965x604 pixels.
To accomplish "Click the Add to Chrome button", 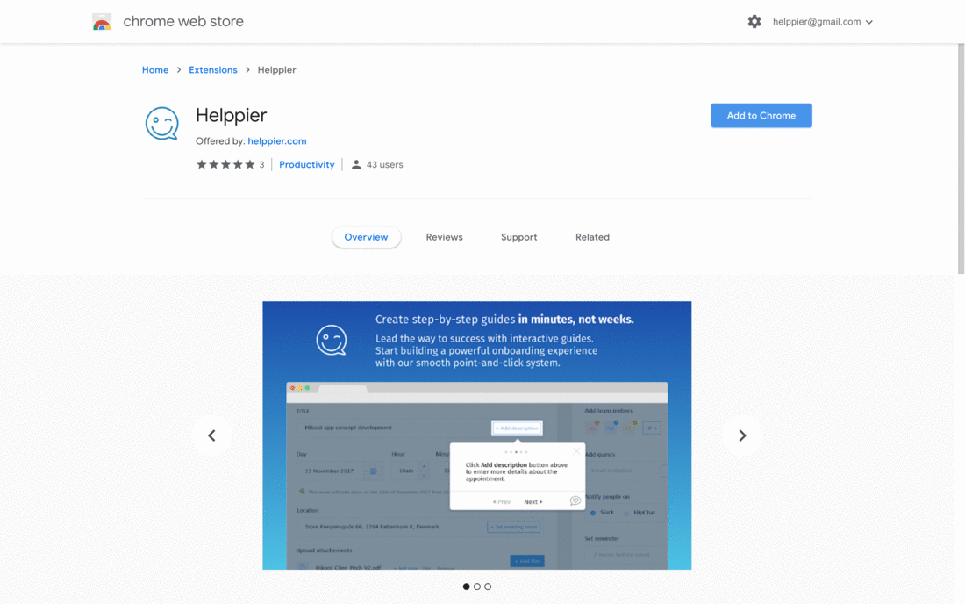I will 761,116.
